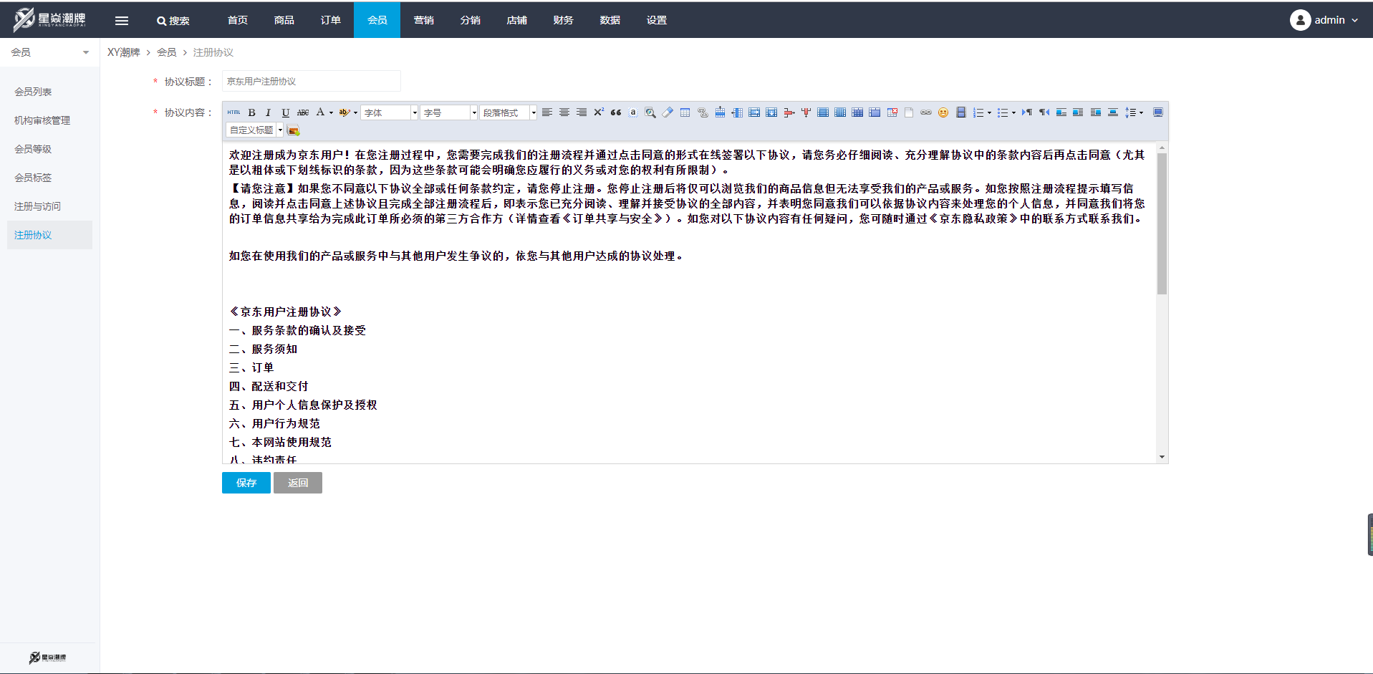Click XY潮牌 breadcrumb link

pos(124,52)
